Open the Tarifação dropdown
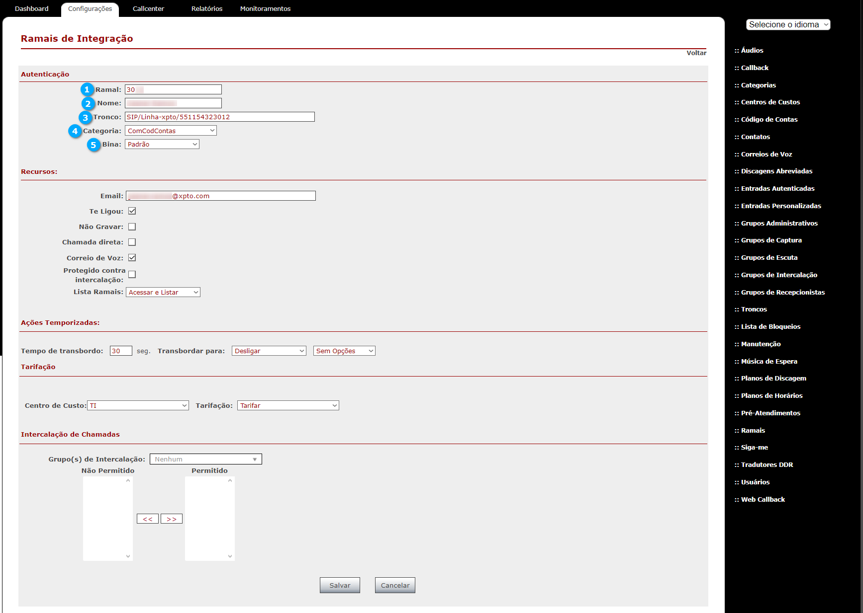The image size is (863, 613). (x=288, y=405)
